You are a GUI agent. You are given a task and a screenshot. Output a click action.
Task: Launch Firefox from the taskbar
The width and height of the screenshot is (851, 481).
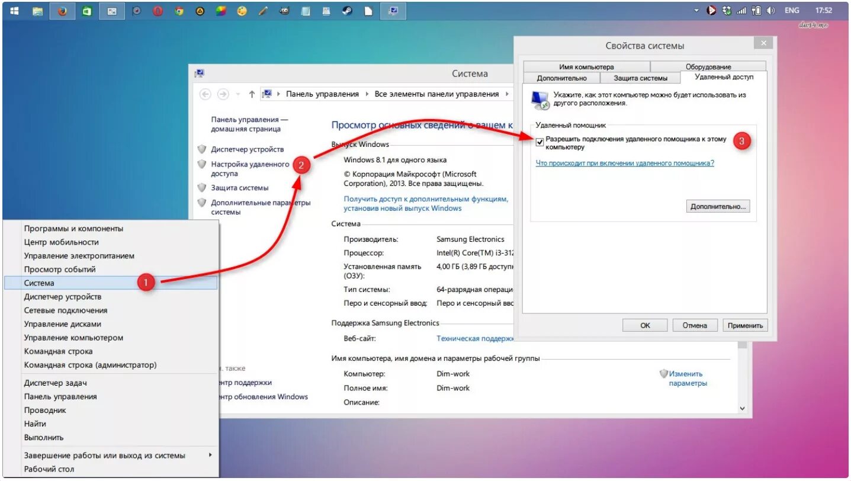[62, 11]
